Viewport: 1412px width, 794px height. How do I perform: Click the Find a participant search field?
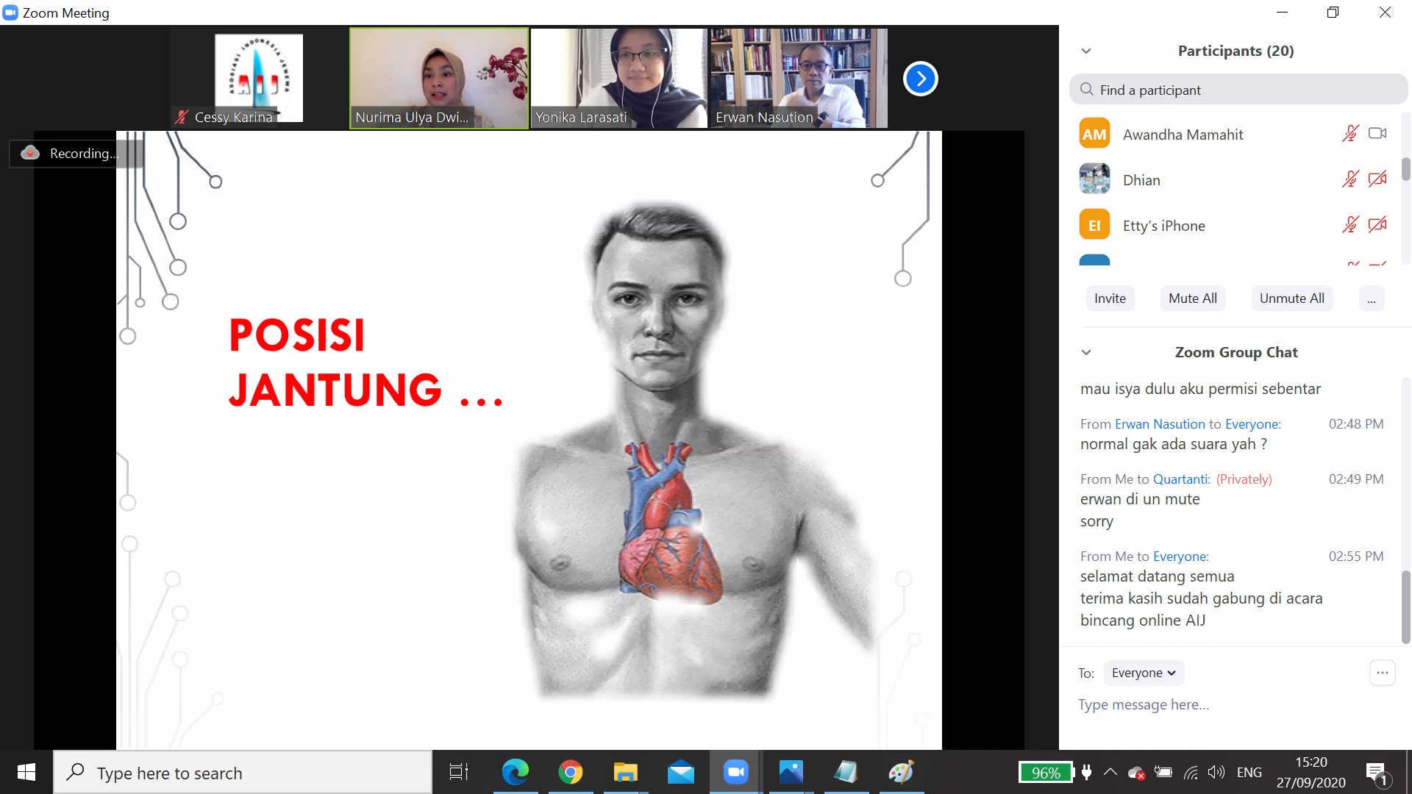pyautogui.click(x=1238, y=90)
